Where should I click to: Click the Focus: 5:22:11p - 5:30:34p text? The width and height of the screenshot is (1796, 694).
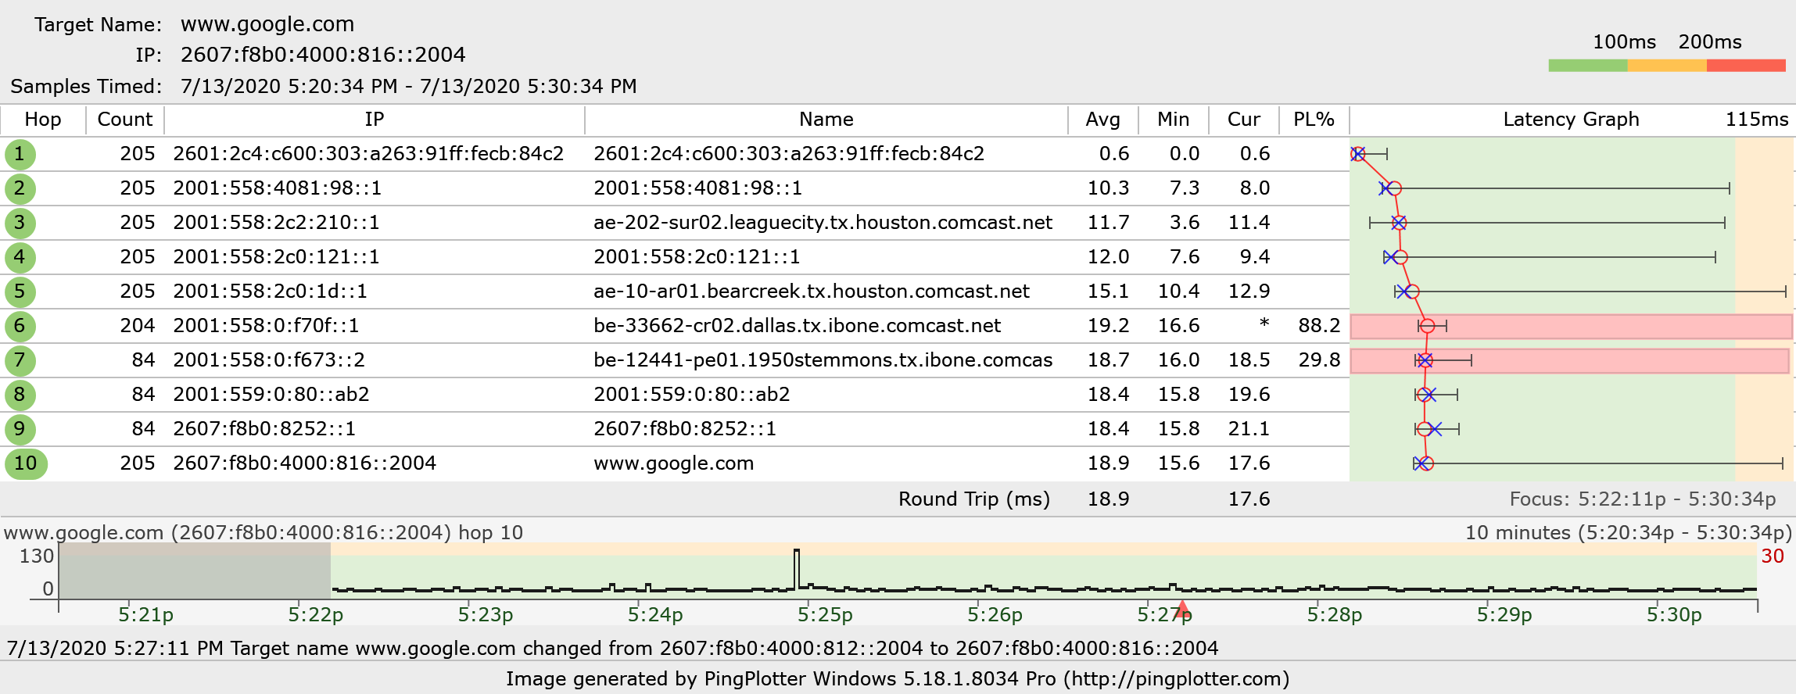(x=1643, y=499)
